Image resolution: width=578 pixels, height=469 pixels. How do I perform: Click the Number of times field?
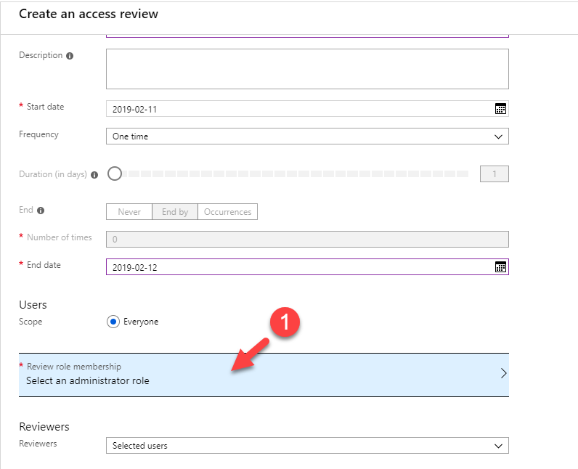307,239
